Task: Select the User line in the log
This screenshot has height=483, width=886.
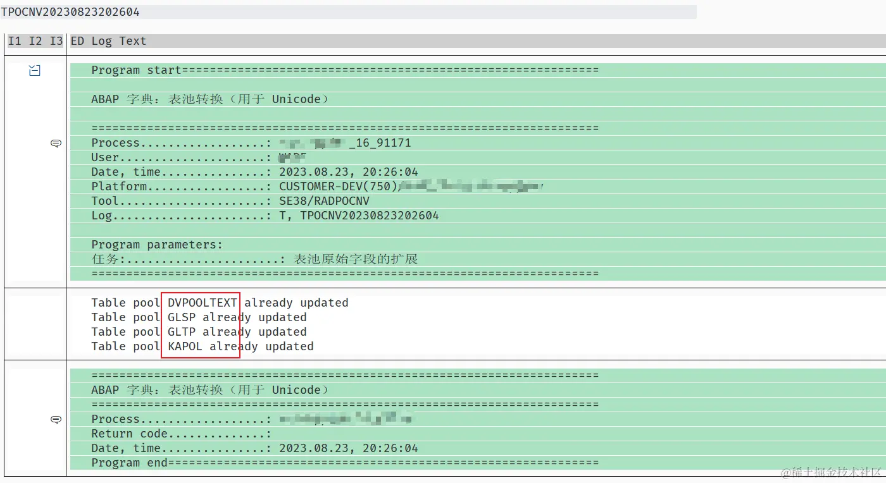Action: pyautogui.click(x=199, y=157)
